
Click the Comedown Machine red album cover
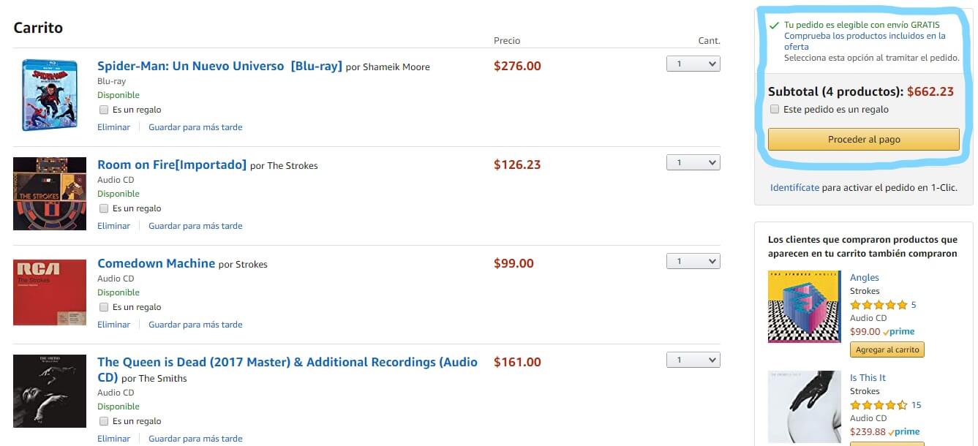coord(50,292)
